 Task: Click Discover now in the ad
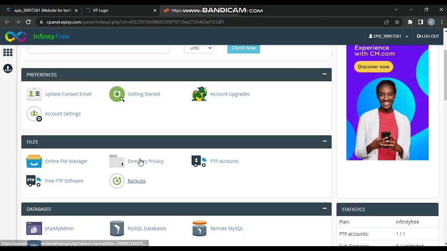[x=374, y=67]
